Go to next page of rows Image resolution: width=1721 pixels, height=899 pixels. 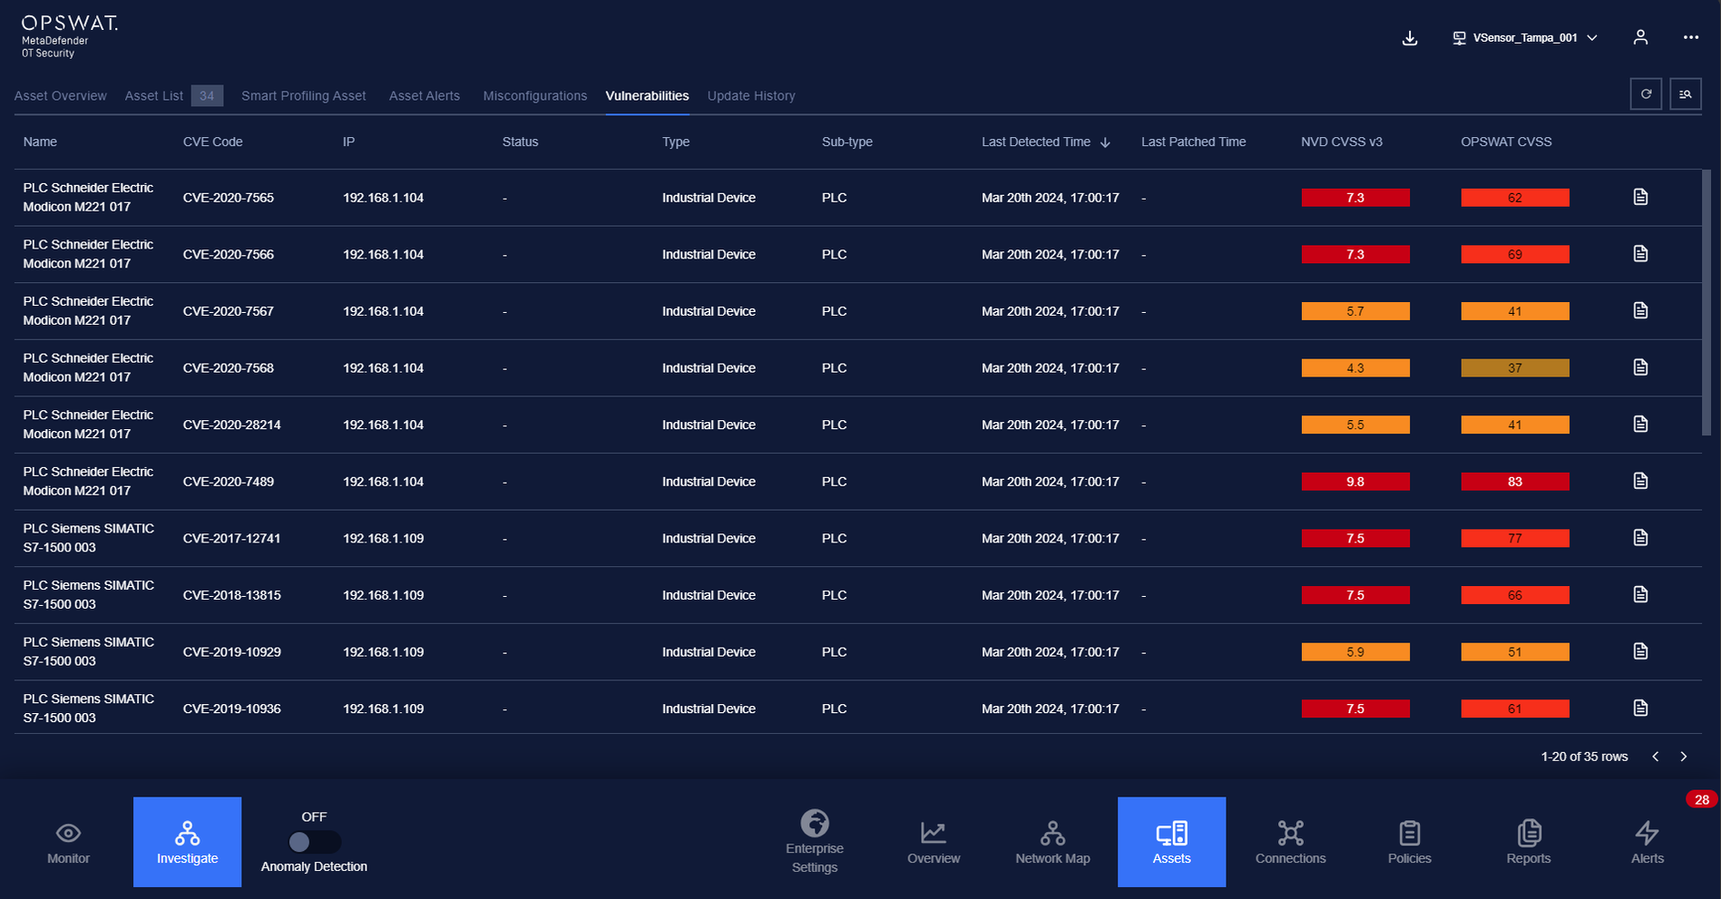[x=1684, y=757]
